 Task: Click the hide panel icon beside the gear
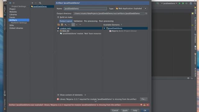(x=192, y=78)
